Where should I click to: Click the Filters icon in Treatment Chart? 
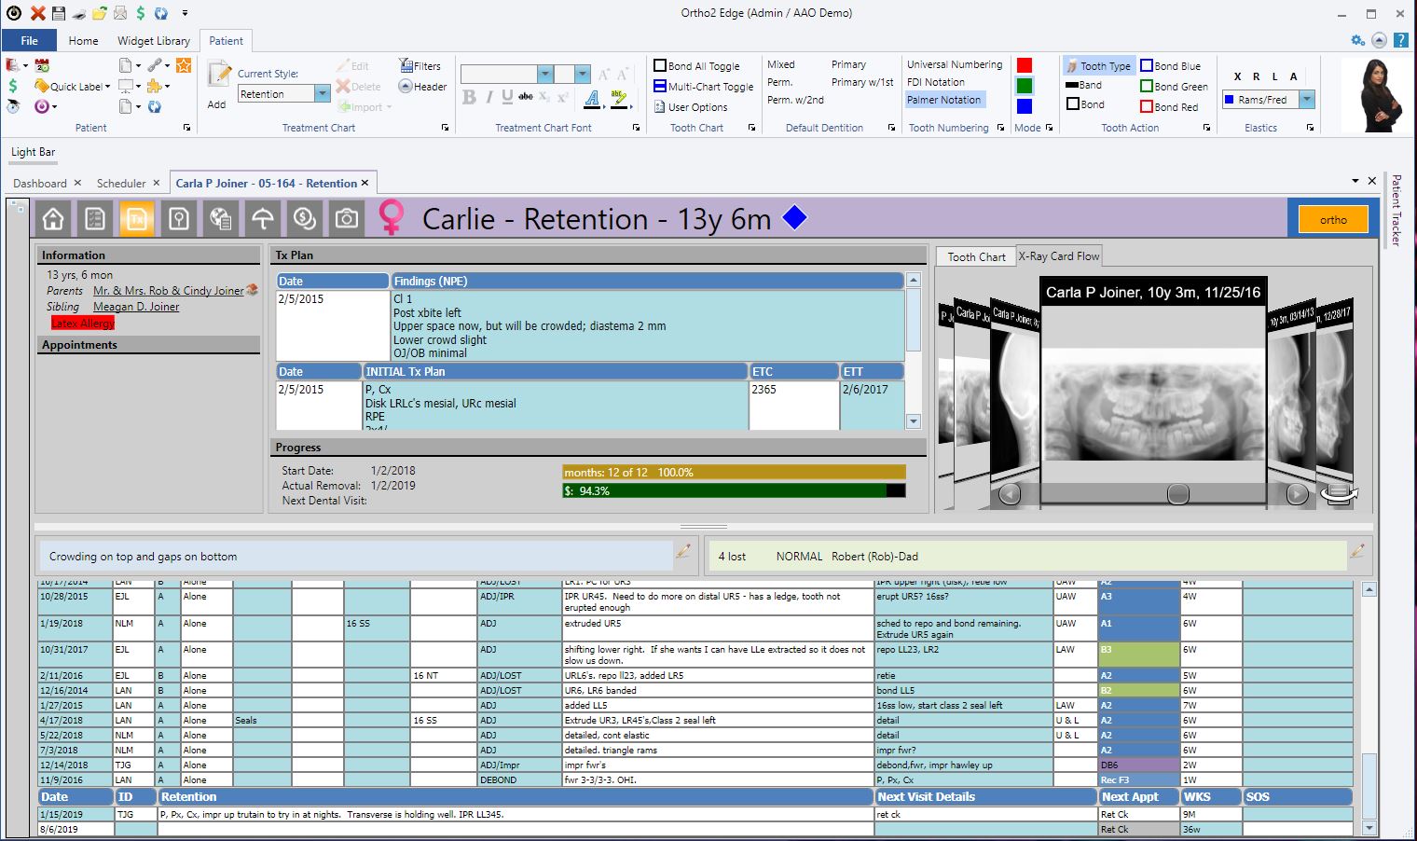[420, 66]
